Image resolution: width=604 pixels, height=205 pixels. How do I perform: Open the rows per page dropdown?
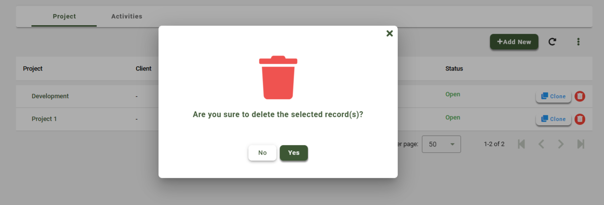pos(441,144)
